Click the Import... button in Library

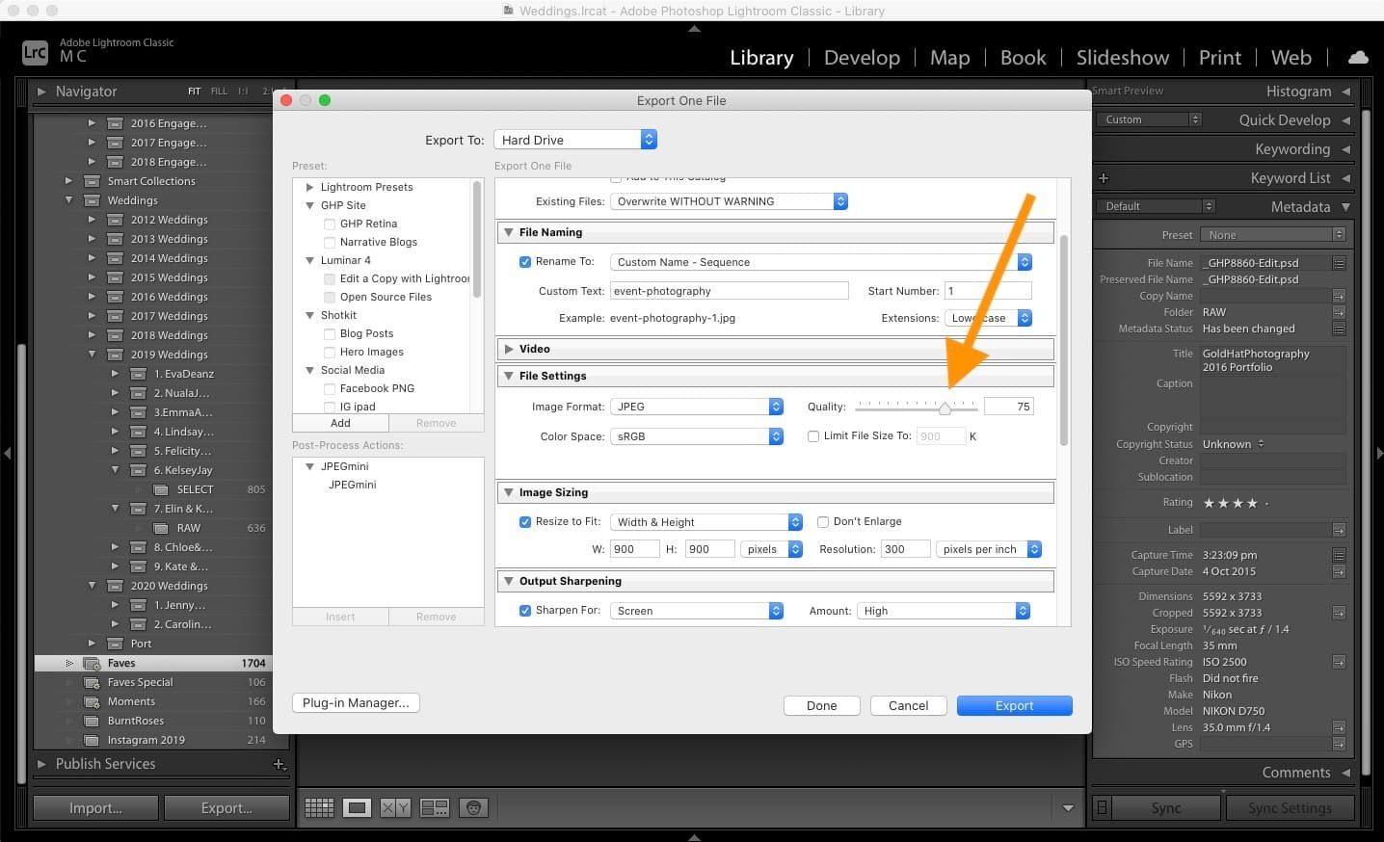95,807
